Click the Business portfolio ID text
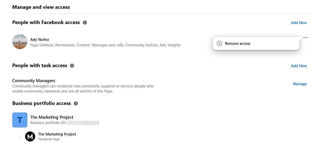Image resolution: width=322 pixels, height=143 pixels. 65,123
